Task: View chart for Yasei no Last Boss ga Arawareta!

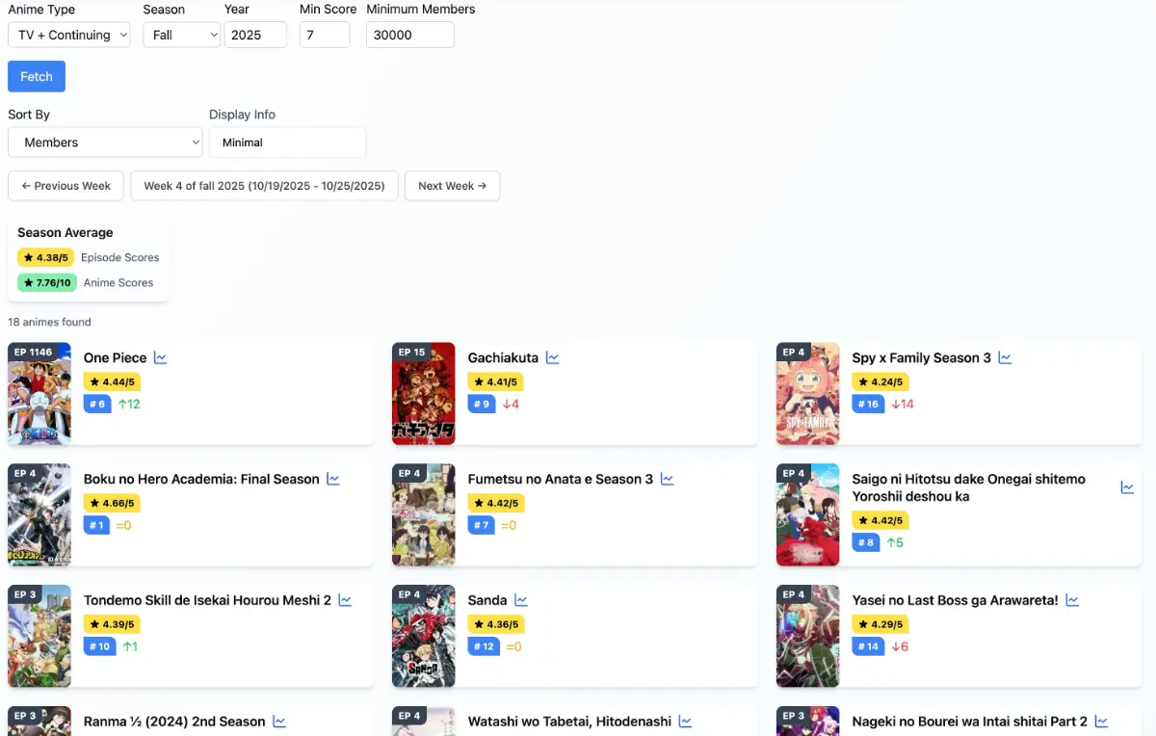Action: 1072,600
